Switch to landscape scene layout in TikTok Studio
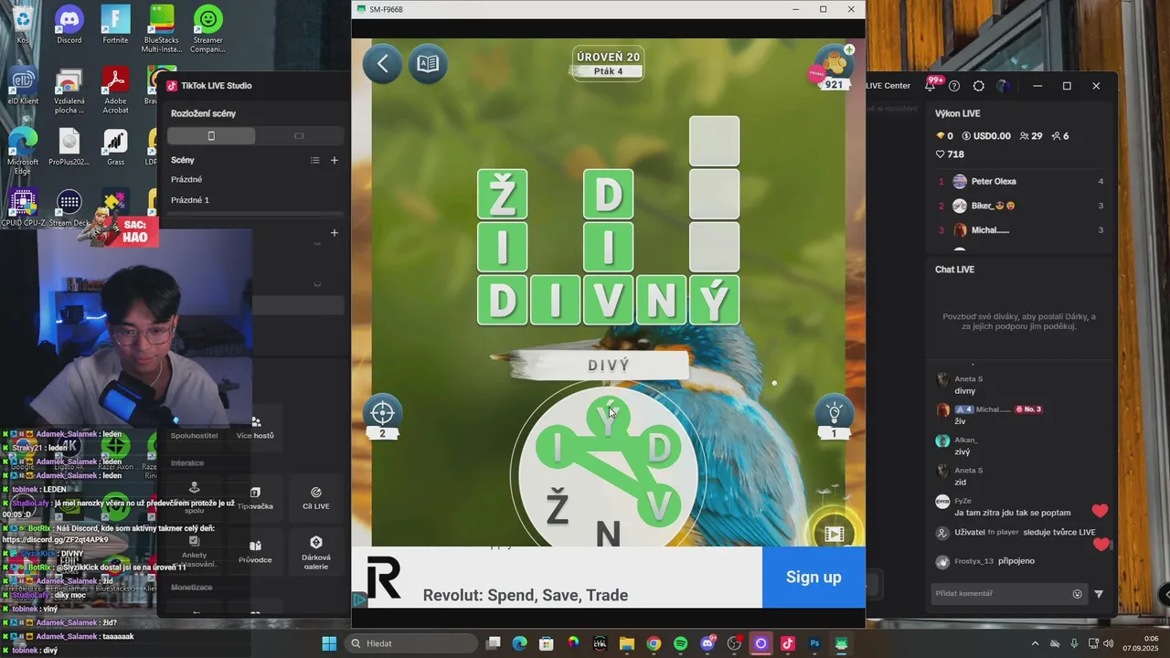This screenshot has width=1170, height=658. (x=299, y=135)
